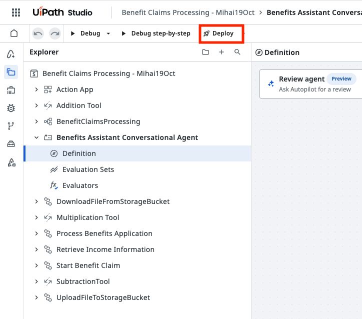Screen dimensions: 362x319
Task: Open Evaluation Sets
Action: 137,169
